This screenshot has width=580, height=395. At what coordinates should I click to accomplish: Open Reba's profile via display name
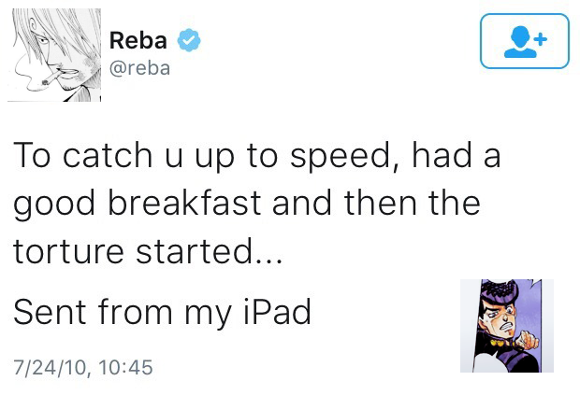(x=138, y=40)
